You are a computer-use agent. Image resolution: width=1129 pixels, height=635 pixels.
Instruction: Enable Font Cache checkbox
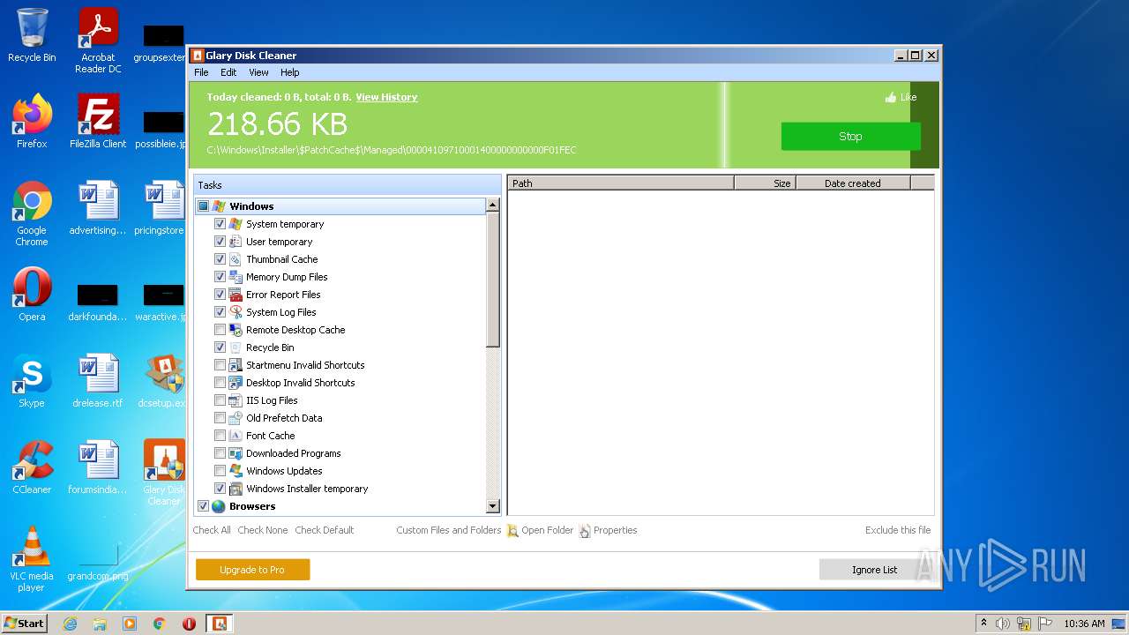tap(221, 436)
